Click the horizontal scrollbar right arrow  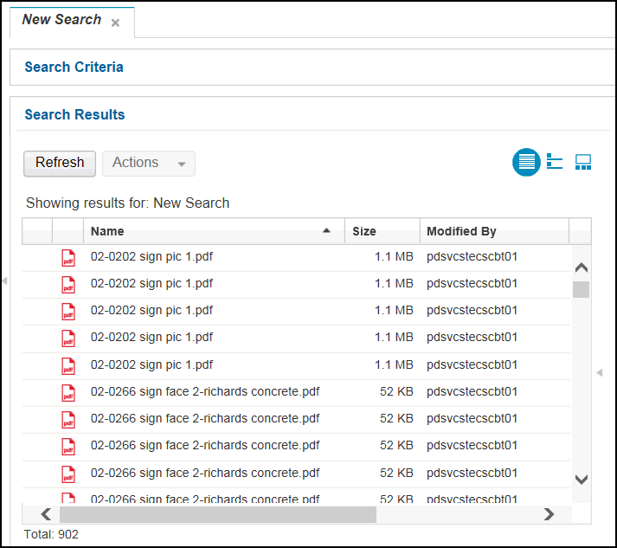[549, 514]
